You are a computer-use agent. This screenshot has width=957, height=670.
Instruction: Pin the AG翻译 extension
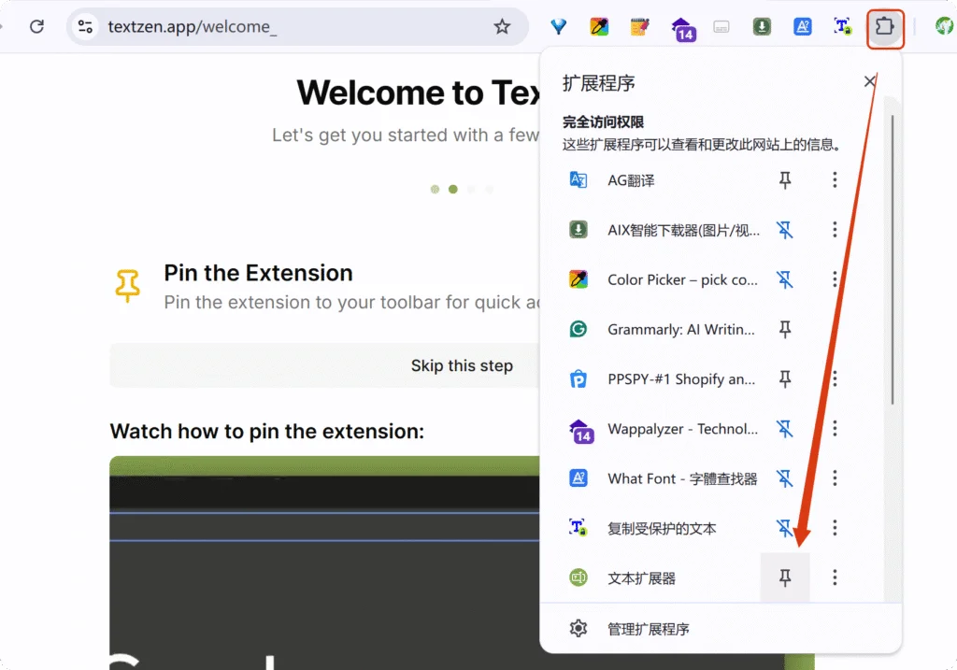pos(785,180)
